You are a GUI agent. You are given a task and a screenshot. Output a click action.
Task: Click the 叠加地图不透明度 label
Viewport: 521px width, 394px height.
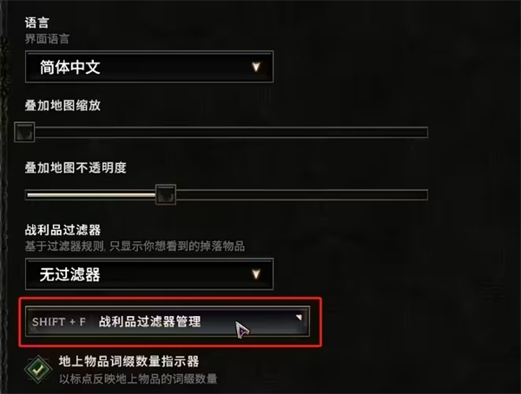click(76, 167)
